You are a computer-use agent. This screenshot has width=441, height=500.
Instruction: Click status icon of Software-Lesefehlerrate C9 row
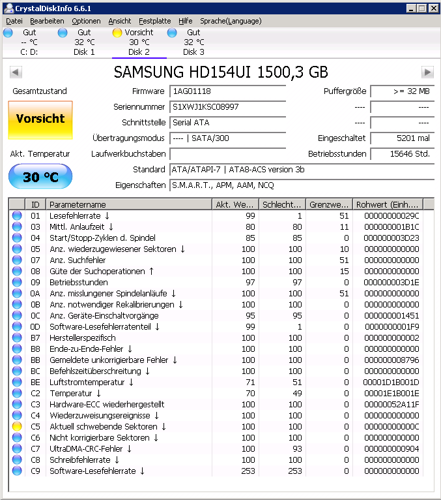coord(17,471)
